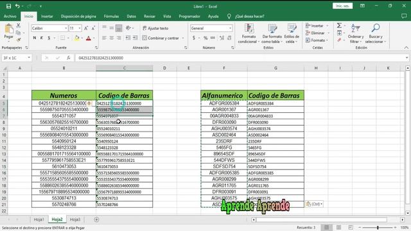This screenshot has width=411, height=231.
Task: Open the font size dropdown
Action: pyautogui.click(x=80, y=28)
